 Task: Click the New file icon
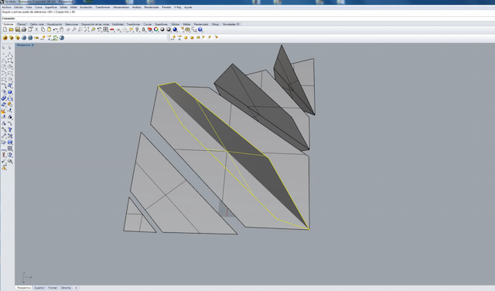tap(5, 29)
